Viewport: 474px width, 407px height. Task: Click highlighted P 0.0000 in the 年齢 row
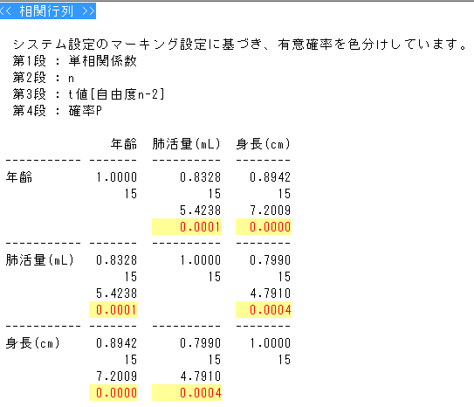pyautogui.click(x=264, y=227)
